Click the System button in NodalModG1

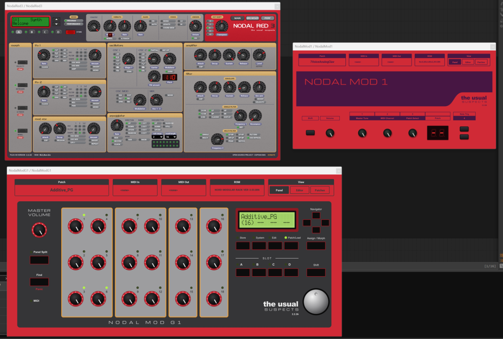pos(259,246)
